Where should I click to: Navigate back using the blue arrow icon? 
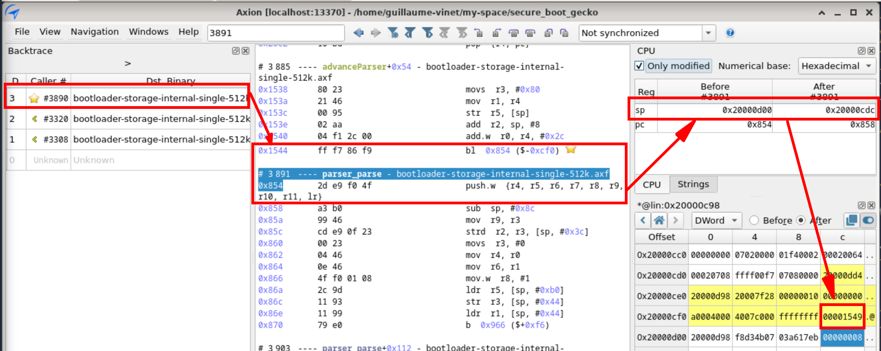click(x=359, y=33)
